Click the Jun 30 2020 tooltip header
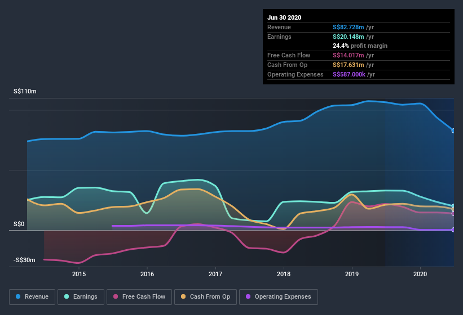This screenshot has height=315, width=463. tap(284, 17)
